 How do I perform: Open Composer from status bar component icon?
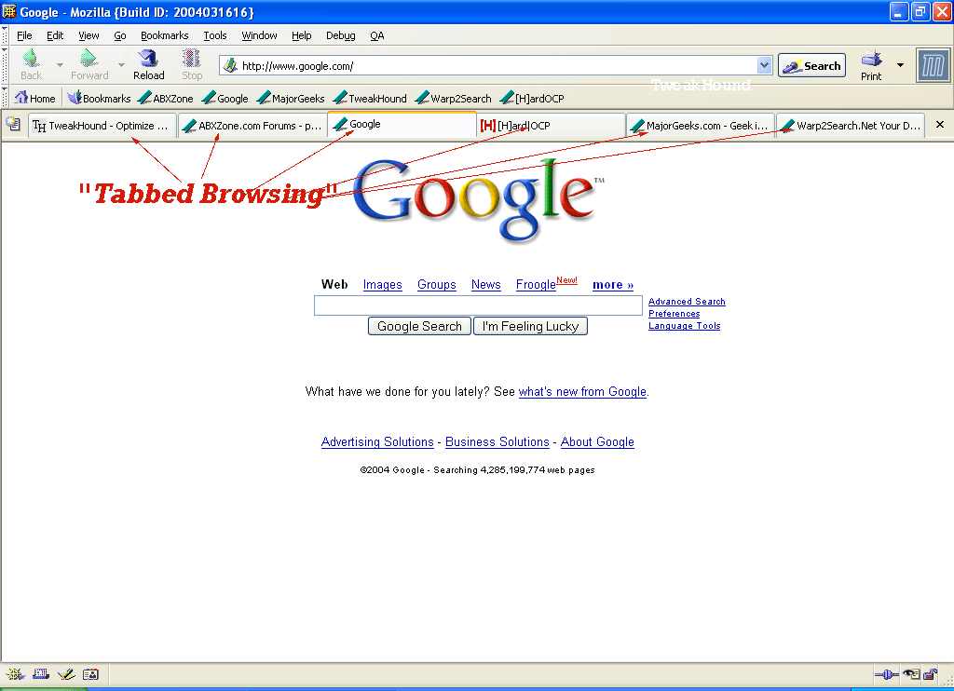(66, 674)
